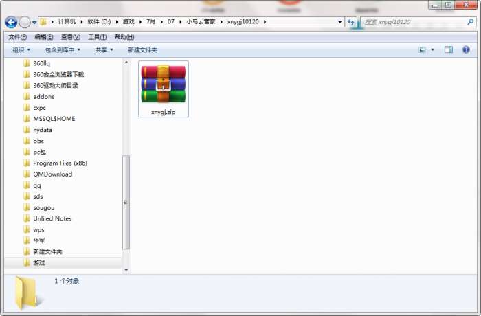Select the Unfiled Notes folder
Image resolution: width=481 pixels, height=316 pixels.
(52, 218)
